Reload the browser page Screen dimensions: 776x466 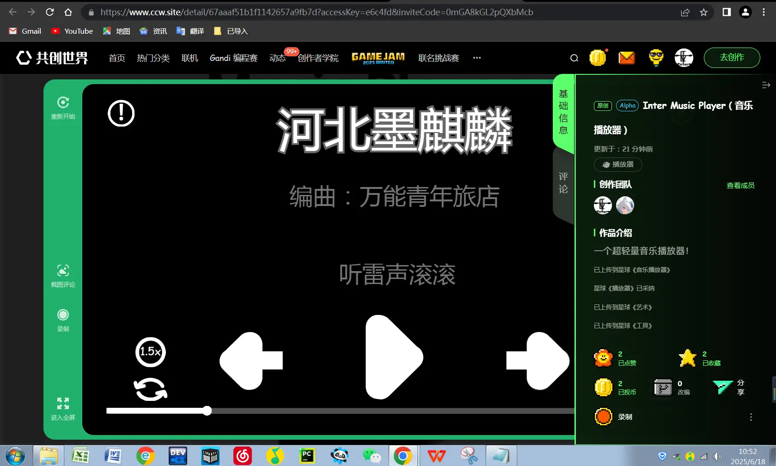(49, 12)
